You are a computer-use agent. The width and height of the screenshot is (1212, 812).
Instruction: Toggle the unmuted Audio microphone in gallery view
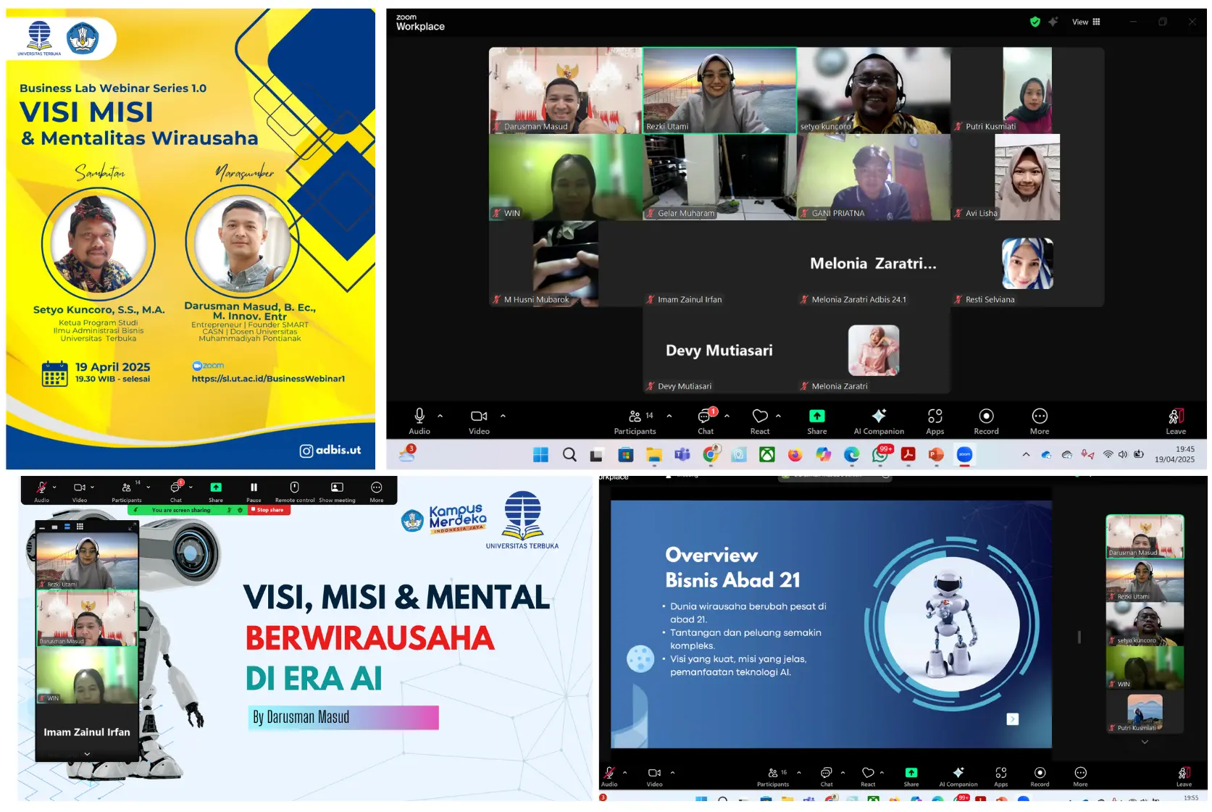point(419,420)
